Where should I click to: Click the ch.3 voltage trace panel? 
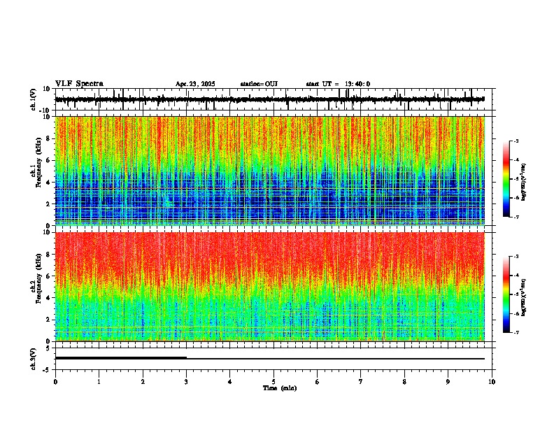[274, 359]
